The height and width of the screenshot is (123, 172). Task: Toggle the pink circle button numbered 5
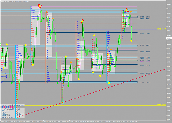[x=11, y=107]
